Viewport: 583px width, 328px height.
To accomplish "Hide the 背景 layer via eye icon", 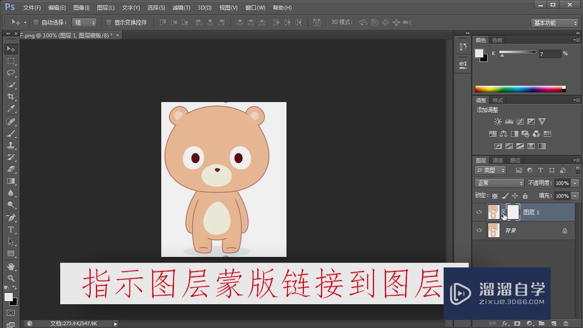I will tap(479, 231).
